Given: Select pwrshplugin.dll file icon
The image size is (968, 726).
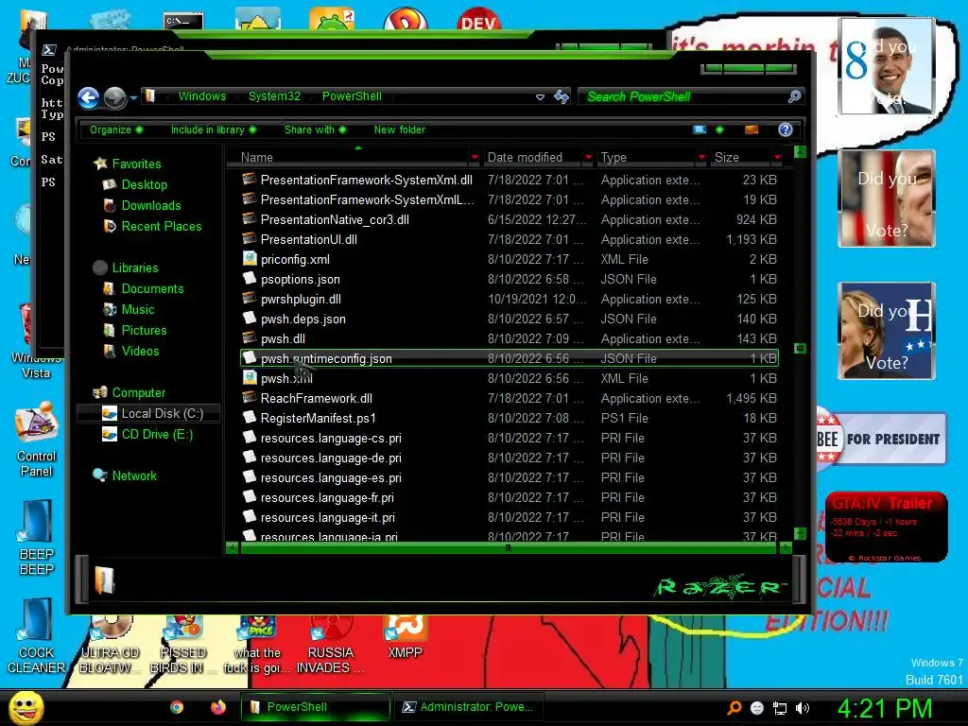Looking at the screenshot, I should [x=250, y=299].
